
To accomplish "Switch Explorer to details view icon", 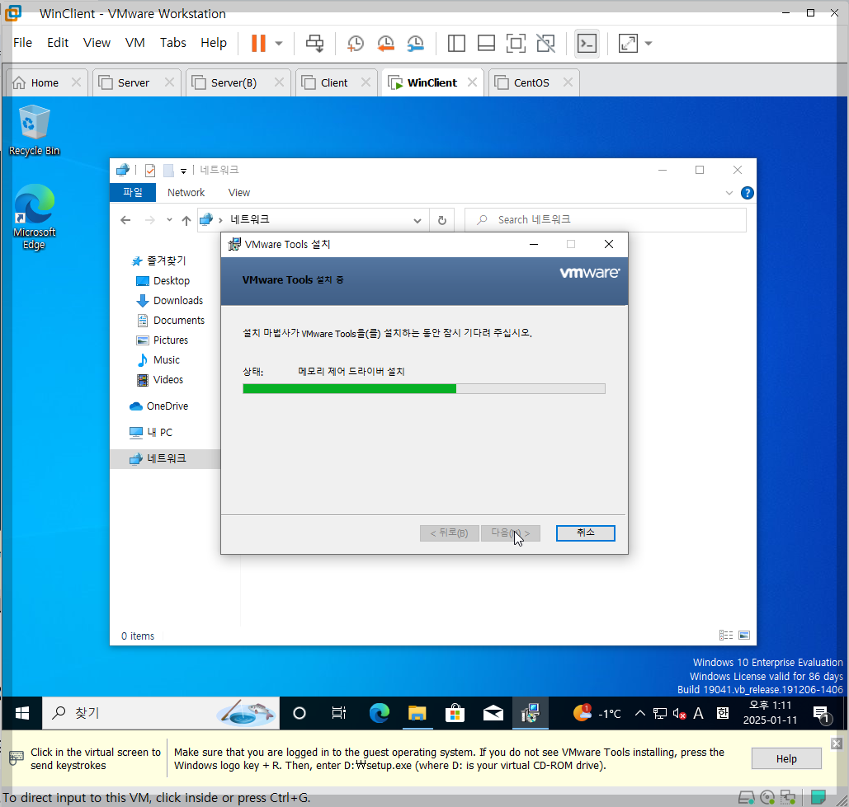I will point(725,635).
